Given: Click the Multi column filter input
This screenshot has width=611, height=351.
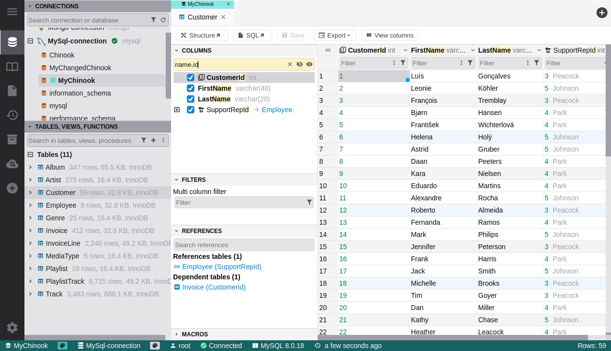Looking at the screenshot, I should [x=240, y=202].
